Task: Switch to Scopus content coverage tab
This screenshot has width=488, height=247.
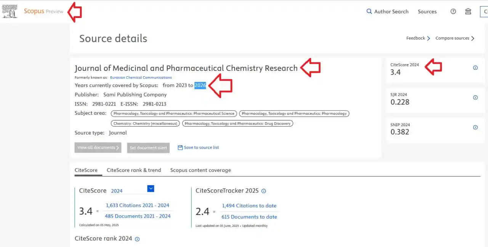Action: click(x=201, y=170)
